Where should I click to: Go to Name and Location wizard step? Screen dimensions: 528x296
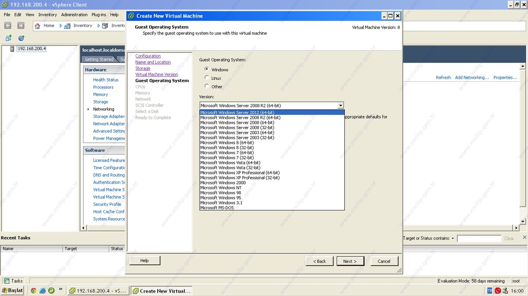[153, 62]
